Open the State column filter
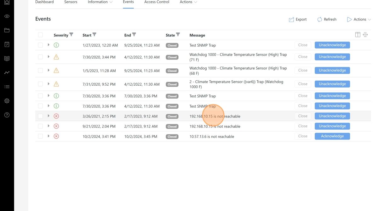Screen dimensions: 378x211 click(x=178, y=35)
